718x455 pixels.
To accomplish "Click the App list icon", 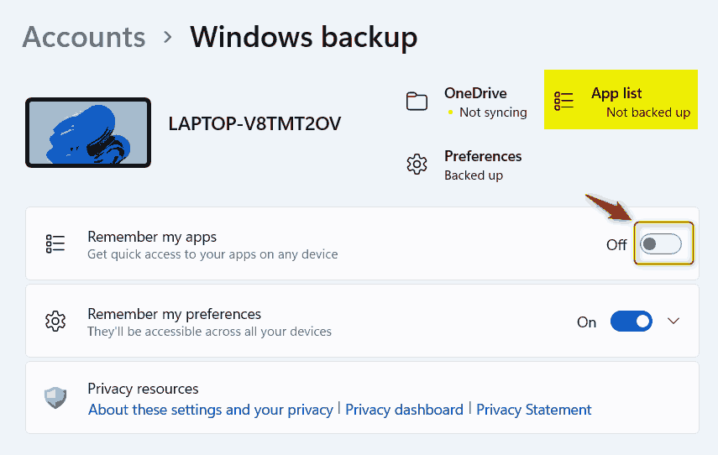I will [563, 102].
